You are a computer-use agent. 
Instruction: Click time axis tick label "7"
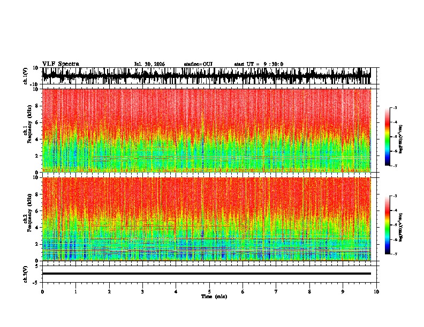(x=276, y=292)
